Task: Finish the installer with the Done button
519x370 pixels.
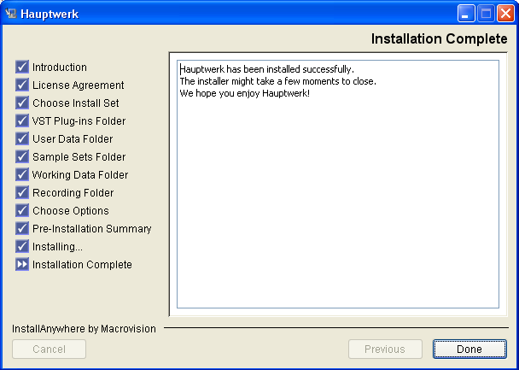Action: pos(469,349)
